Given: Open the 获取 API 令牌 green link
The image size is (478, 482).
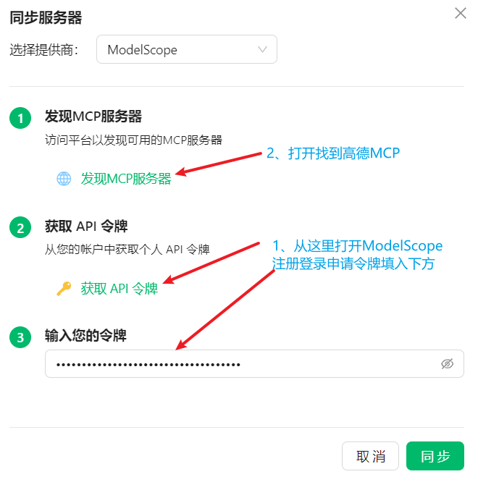Looking at the screenshot, I should pos(119,289).
